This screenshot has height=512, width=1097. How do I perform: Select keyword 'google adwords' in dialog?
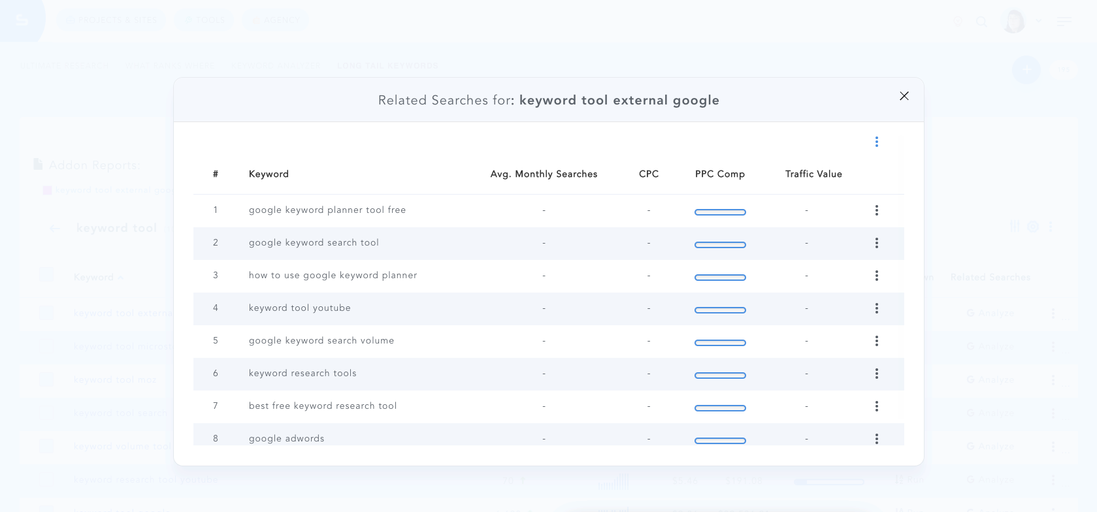tap(286, 439)
